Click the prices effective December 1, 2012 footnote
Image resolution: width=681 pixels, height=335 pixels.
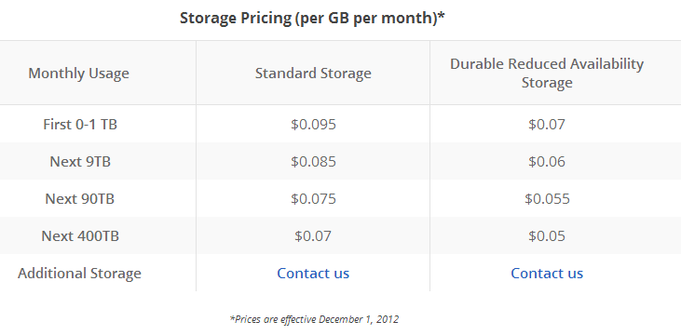tap(314, 319)
